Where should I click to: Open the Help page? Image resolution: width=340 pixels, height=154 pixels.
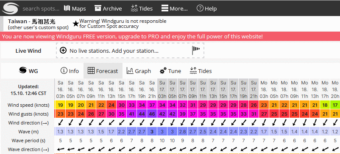tap(206, 8)
